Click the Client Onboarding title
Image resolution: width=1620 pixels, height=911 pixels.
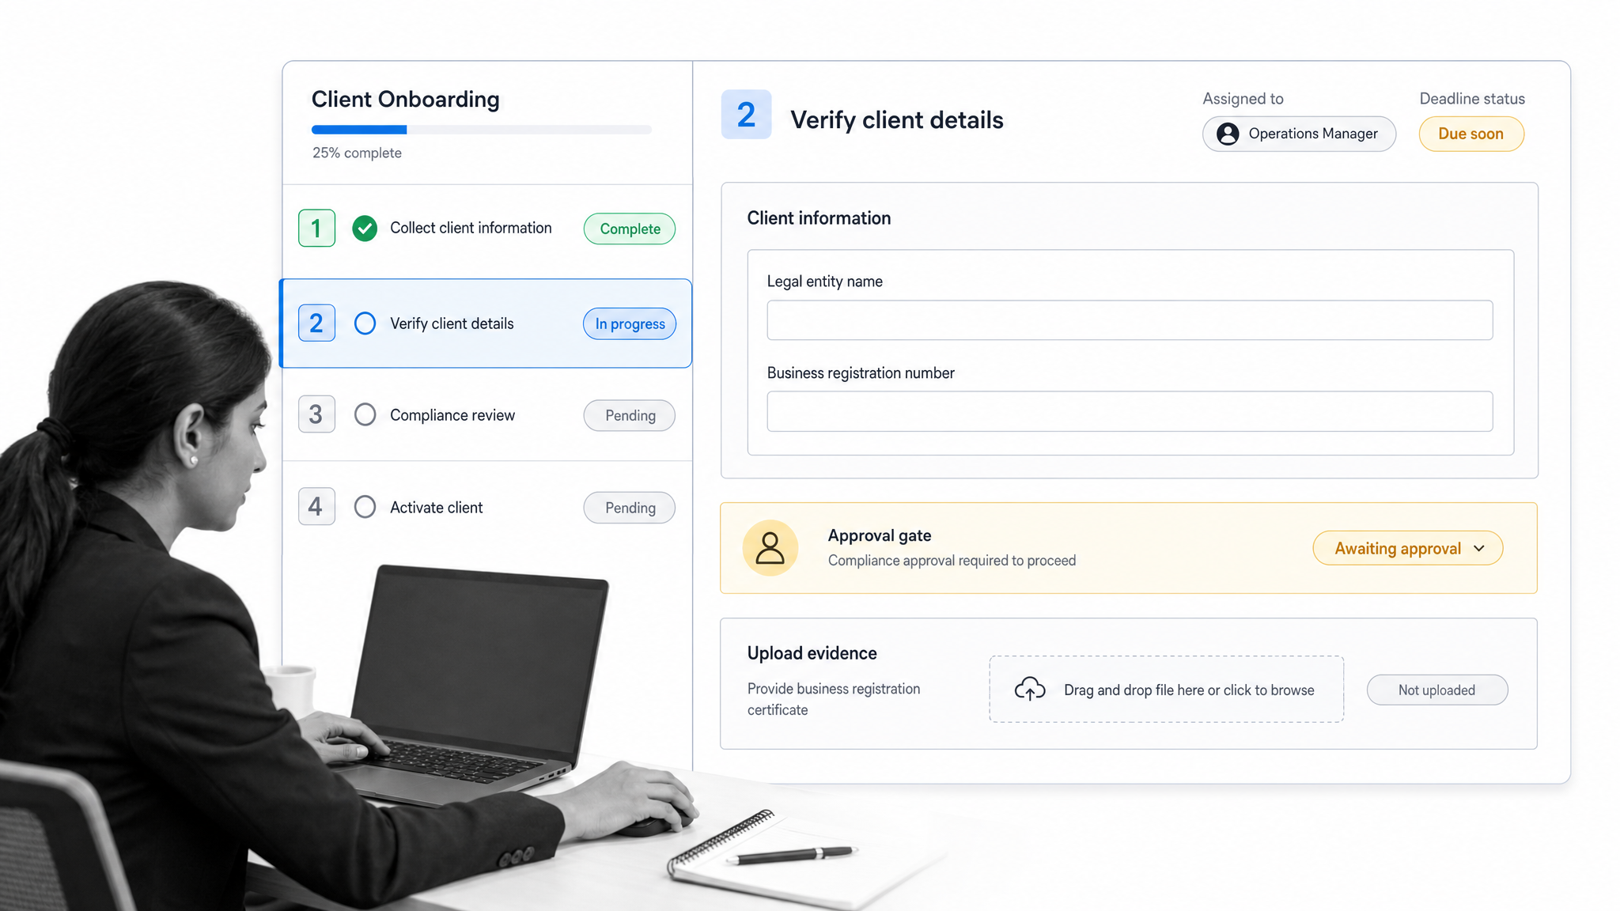pos(406,100)
